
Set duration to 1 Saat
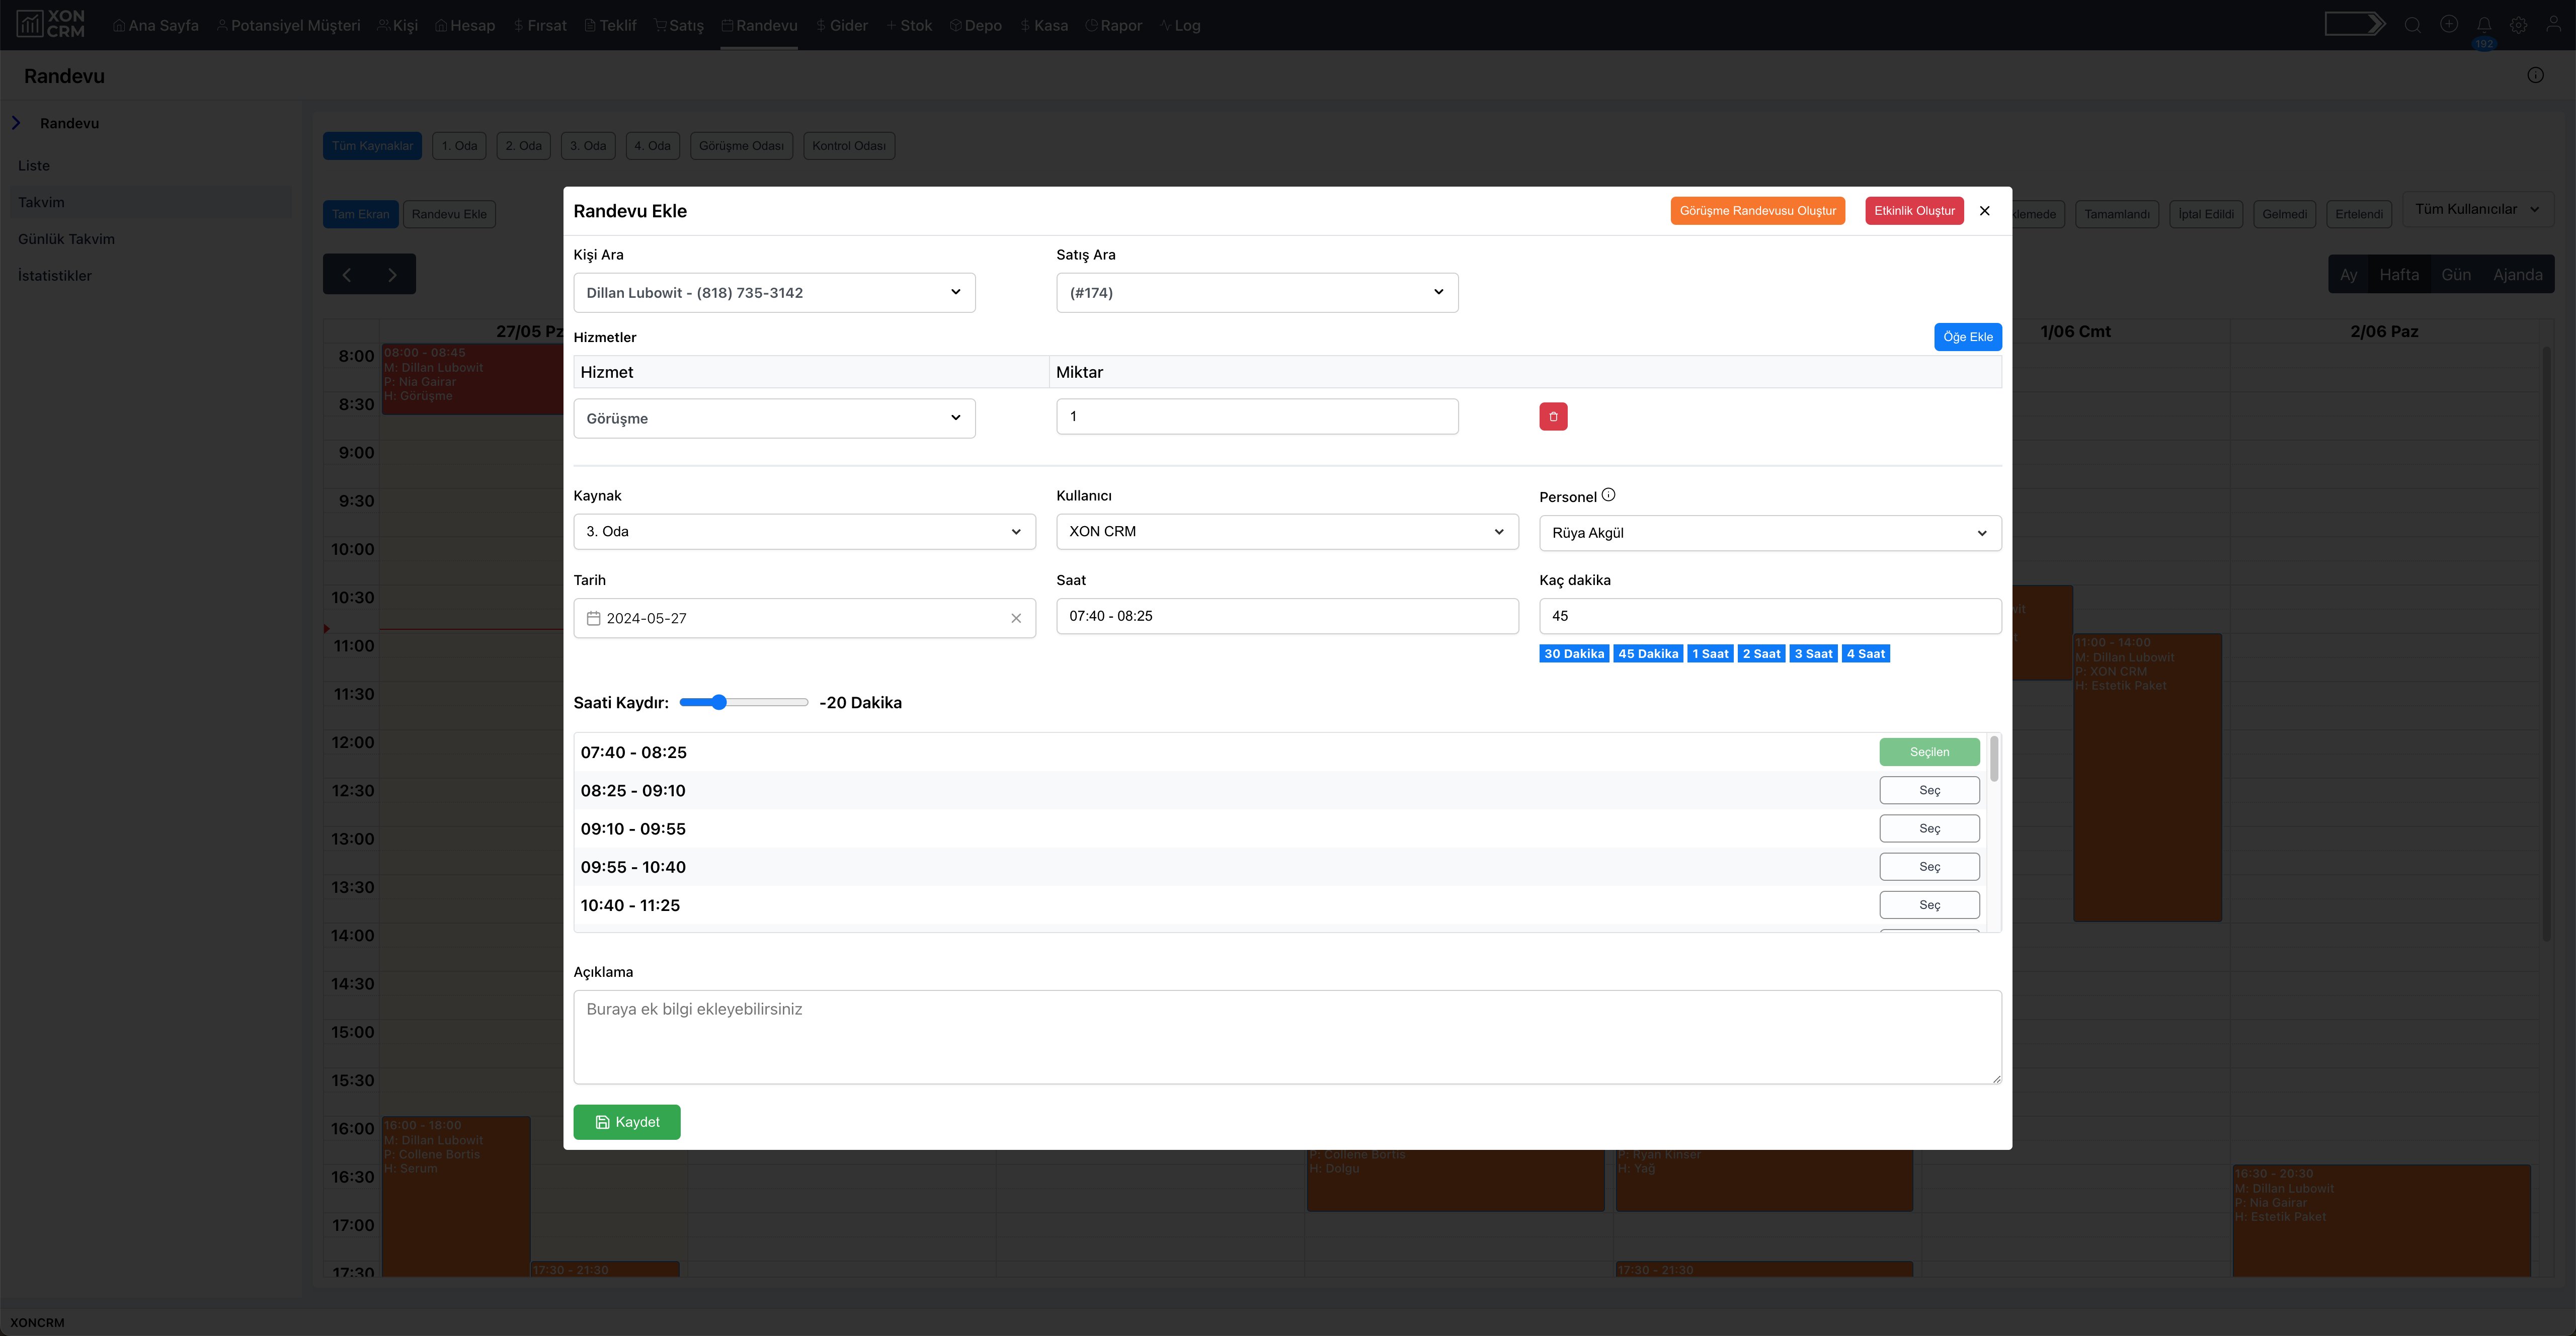pos(1710,654)
